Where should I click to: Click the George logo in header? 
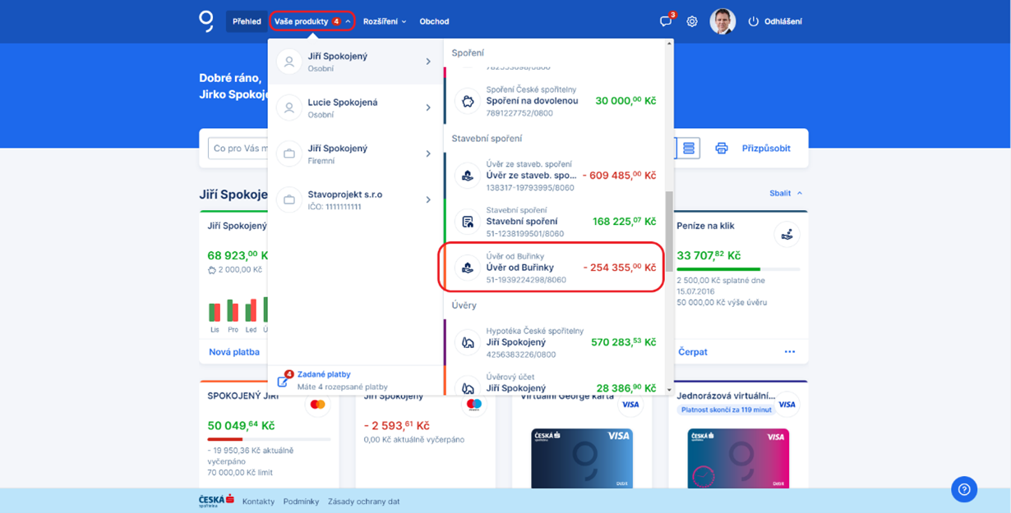(206, 21)
